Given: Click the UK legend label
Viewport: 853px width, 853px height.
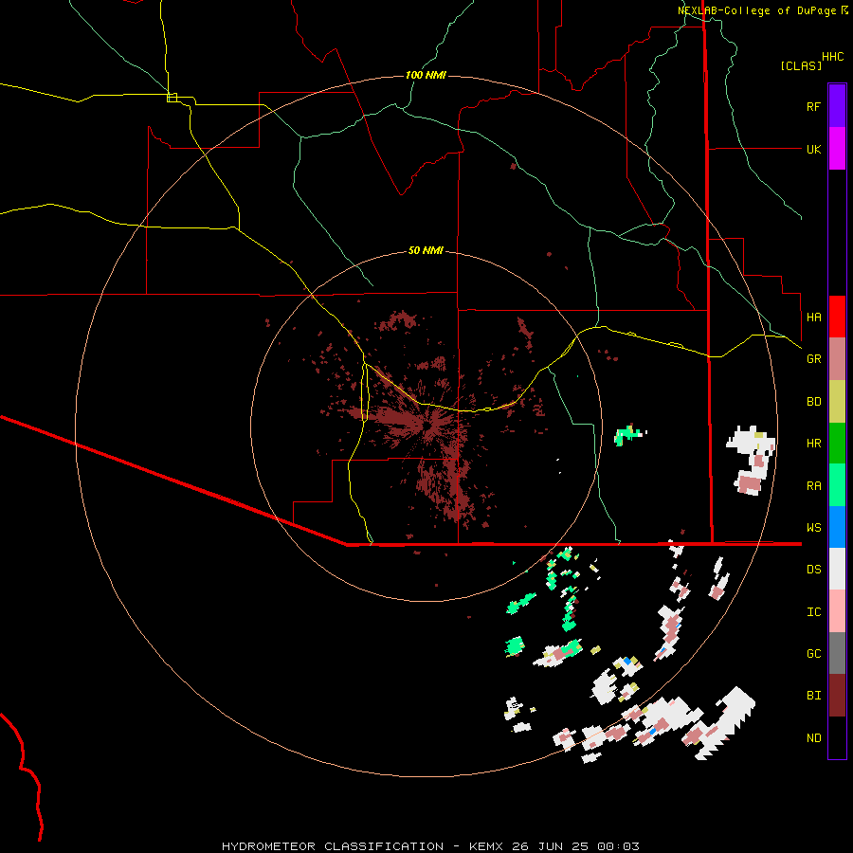Looking at the screenshot, I should pyautogui.click(x=813, y=149).
